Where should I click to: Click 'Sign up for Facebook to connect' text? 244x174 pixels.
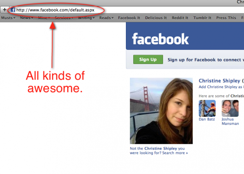tap(206, 60)
